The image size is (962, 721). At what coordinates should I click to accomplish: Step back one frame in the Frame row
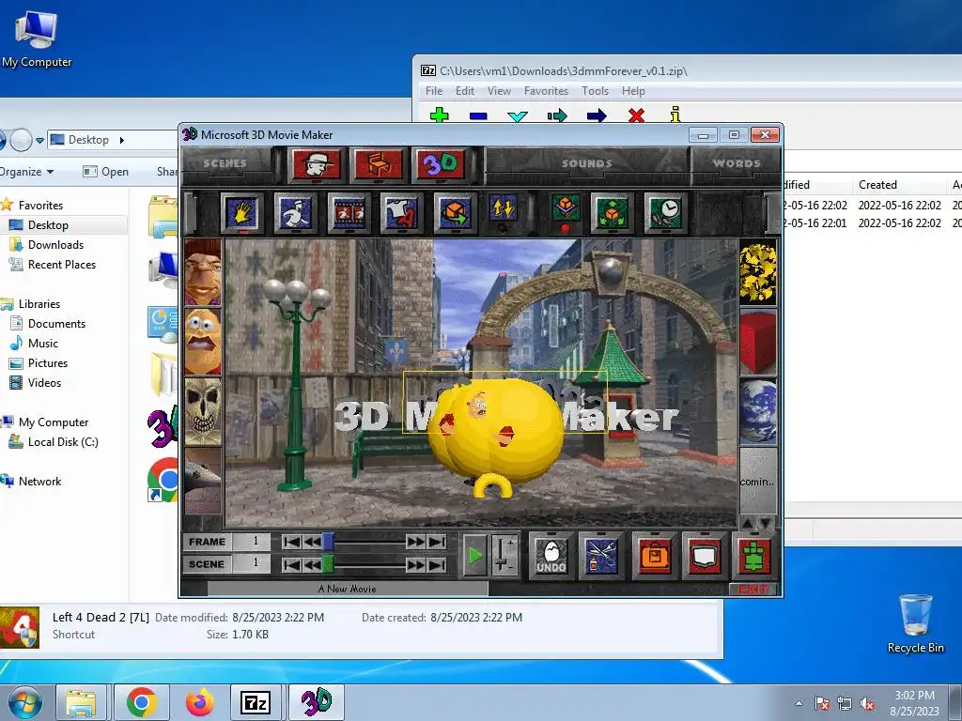312,542
